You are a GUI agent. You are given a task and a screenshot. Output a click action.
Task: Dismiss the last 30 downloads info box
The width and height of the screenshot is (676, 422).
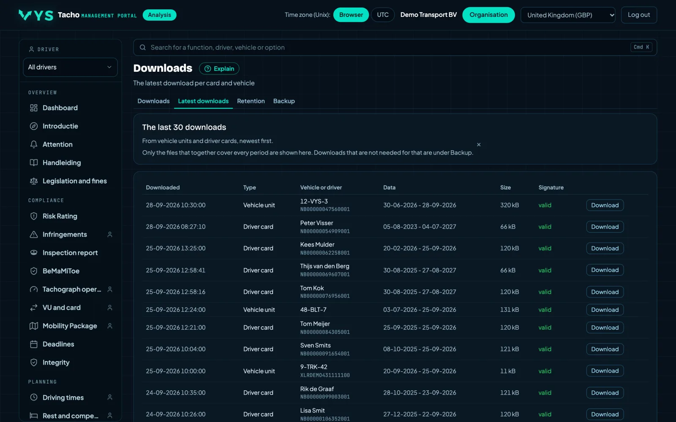479,145
